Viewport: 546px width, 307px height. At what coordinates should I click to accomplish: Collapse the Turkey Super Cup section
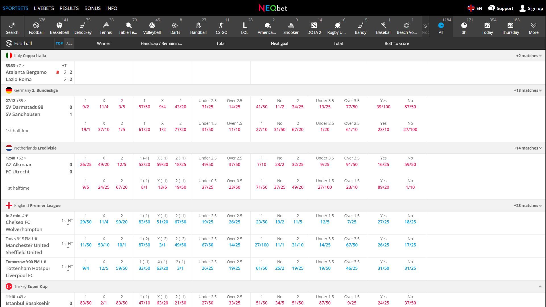click(x=540, y=287)
